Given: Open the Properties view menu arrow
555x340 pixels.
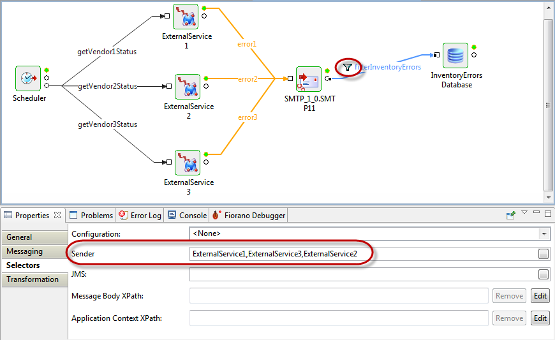Looking at the screenshot, I should 524,213.
